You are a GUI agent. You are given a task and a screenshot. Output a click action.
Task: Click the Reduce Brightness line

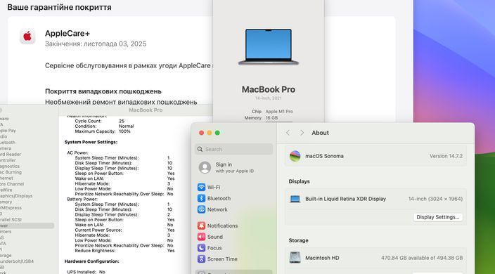tap(124, 251)
